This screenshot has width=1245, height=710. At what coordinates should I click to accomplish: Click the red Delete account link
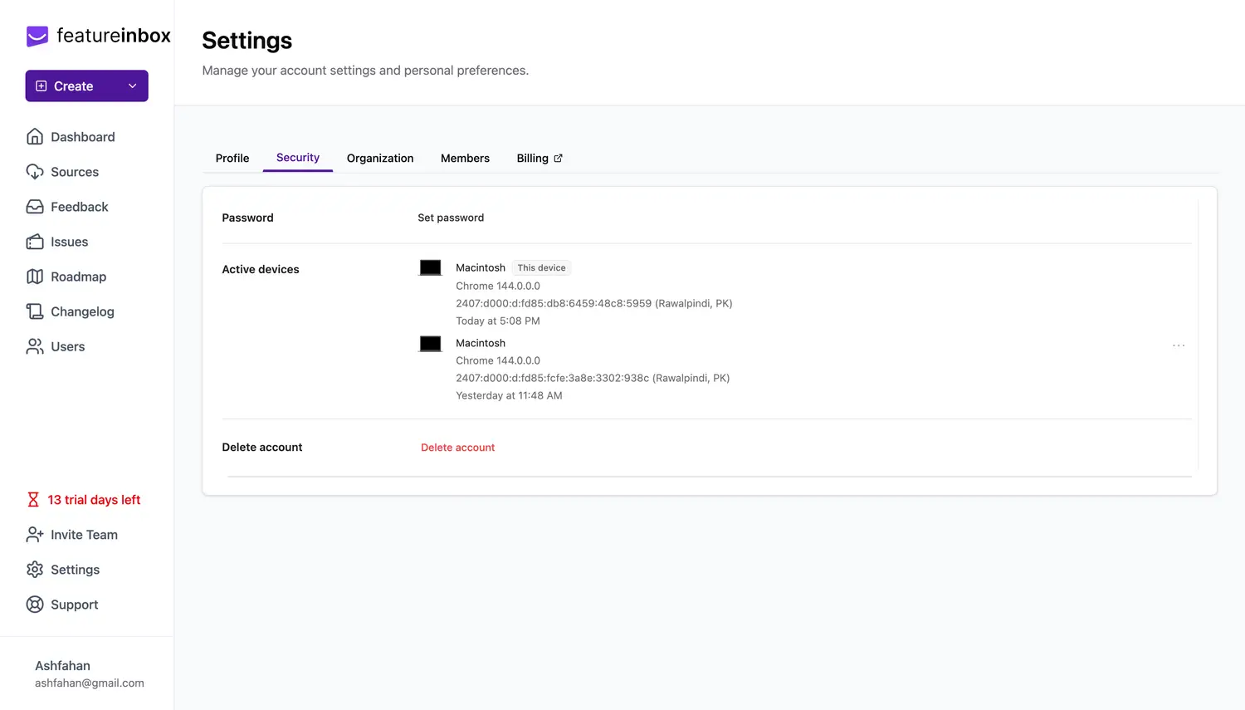point(457,448)
